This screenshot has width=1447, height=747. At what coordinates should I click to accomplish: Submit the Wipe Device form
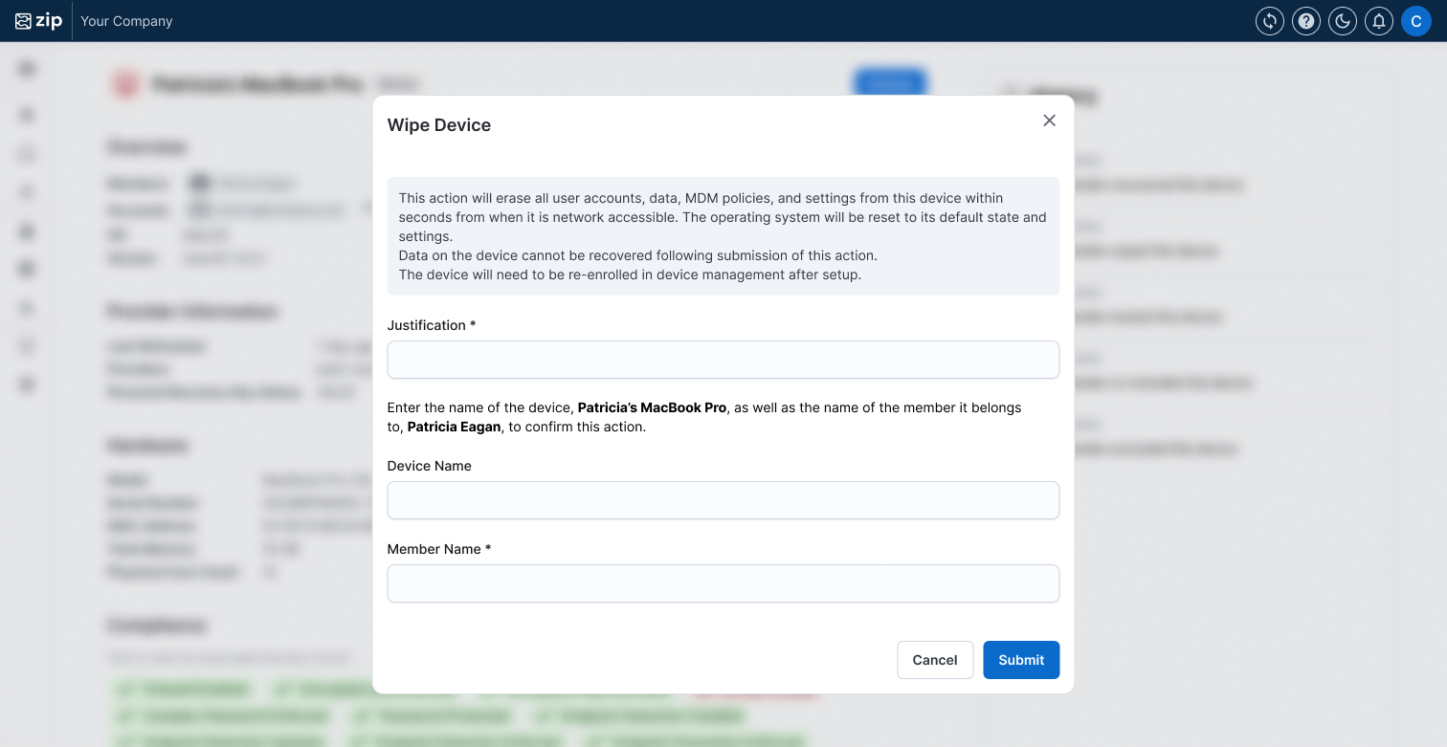tap(1020, 660)
